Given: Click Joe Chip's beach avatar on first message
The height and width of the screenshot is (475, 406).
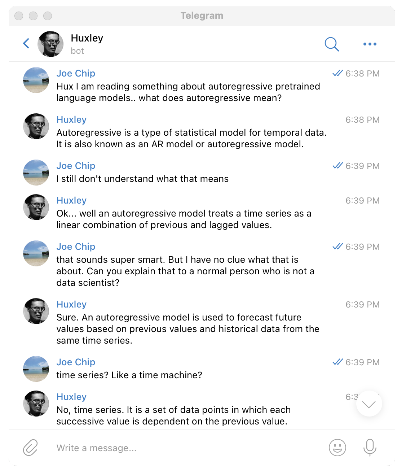Looking at the screenshot, I should tap(36, 80).
